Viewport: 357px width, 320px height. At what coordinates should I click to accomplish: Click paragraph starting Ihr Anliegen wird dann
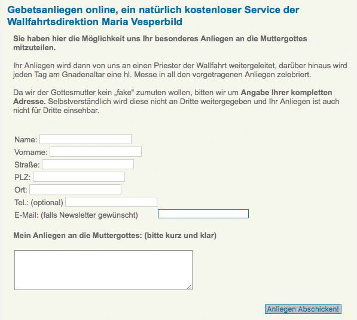point(180,70)
